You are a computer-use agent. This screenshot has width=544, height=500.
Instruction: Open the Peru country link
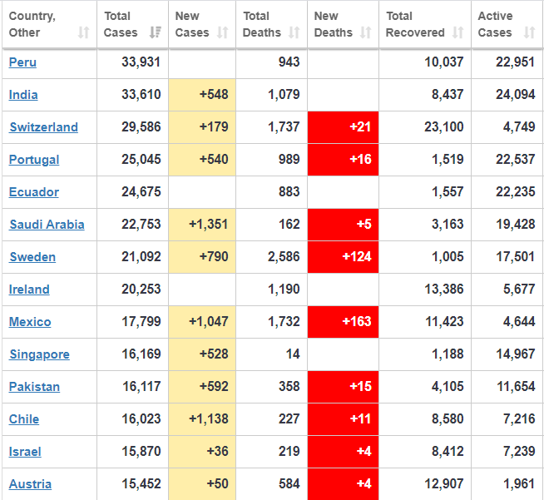pyautogui.click(x=22, y=62)
